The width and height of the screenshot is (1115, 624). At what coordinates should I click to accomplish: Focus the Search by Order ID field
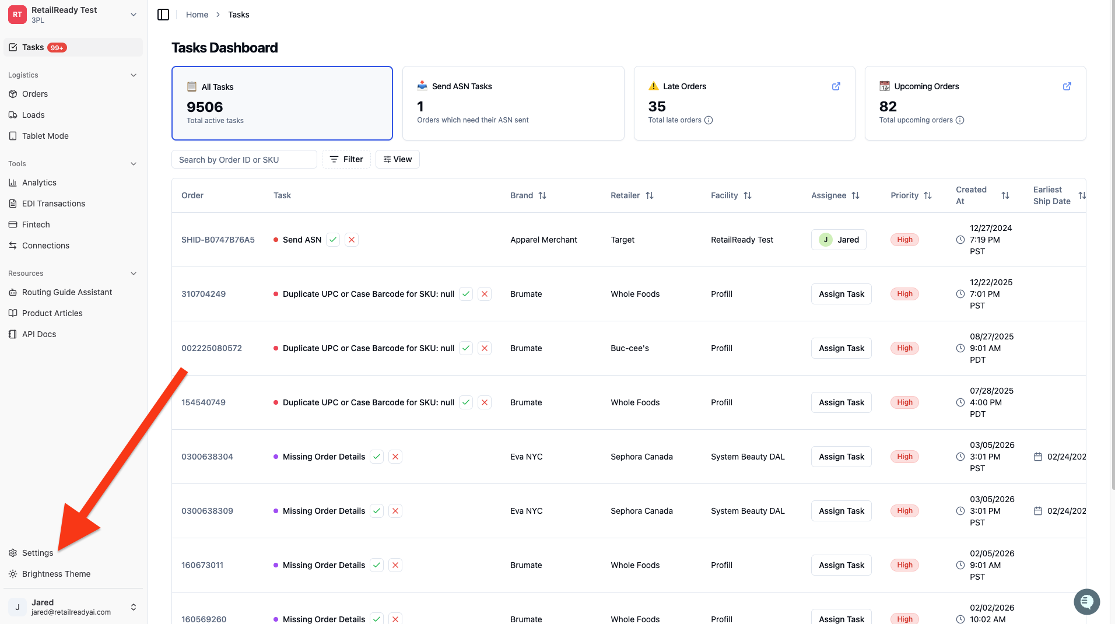pyautogui.click(x=244, y=159)
